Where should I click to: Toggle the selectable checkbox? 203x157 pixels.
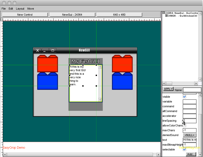pos(184,149)
